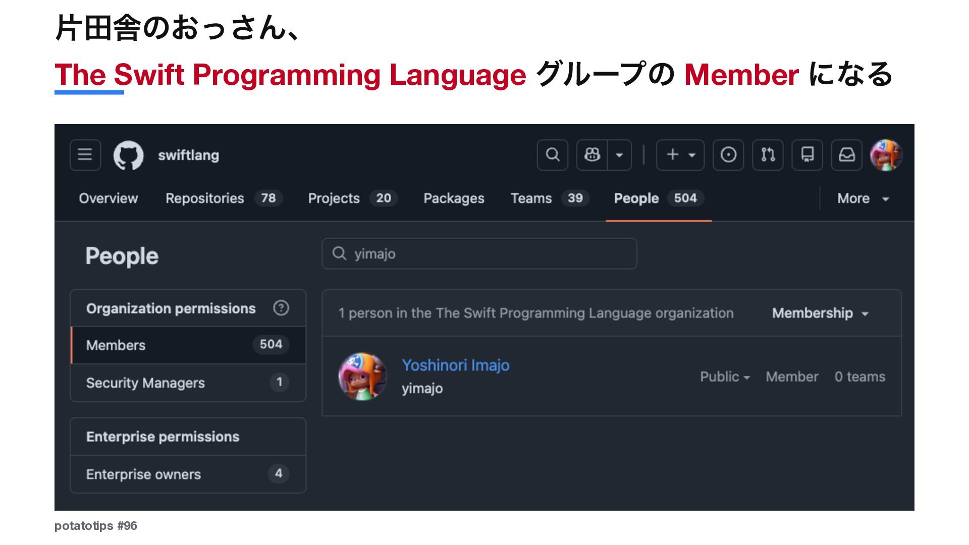
Task: Open the Issues circle-dot icon
Action: point(728,155)
